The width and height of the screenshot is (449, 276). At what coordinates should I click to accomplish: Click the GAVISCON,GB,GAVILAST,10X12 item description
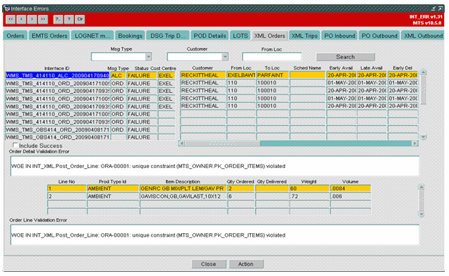tap(183, 197)
